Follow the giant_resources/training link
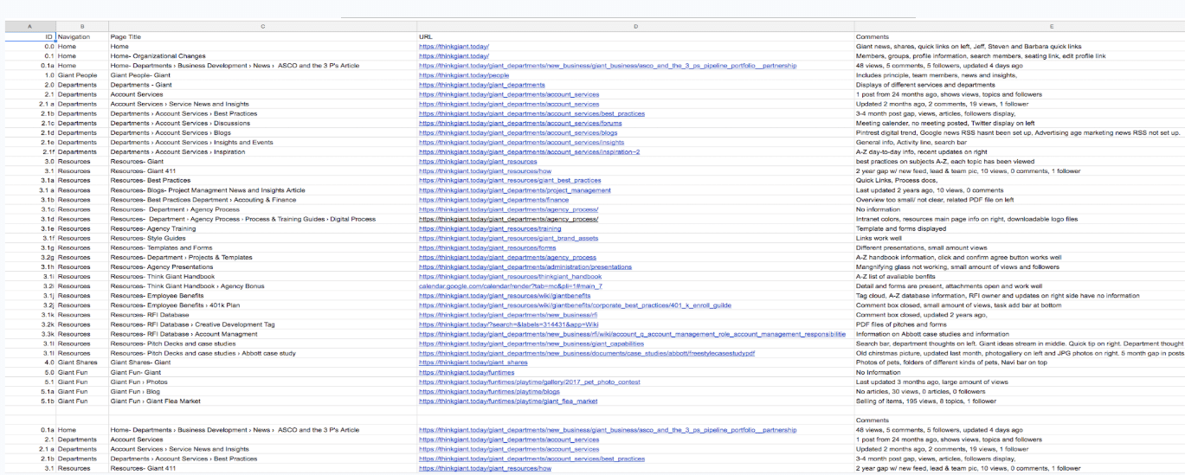Image resolution: width=1185 pixels, height=475 pixels. coord(490,228)
